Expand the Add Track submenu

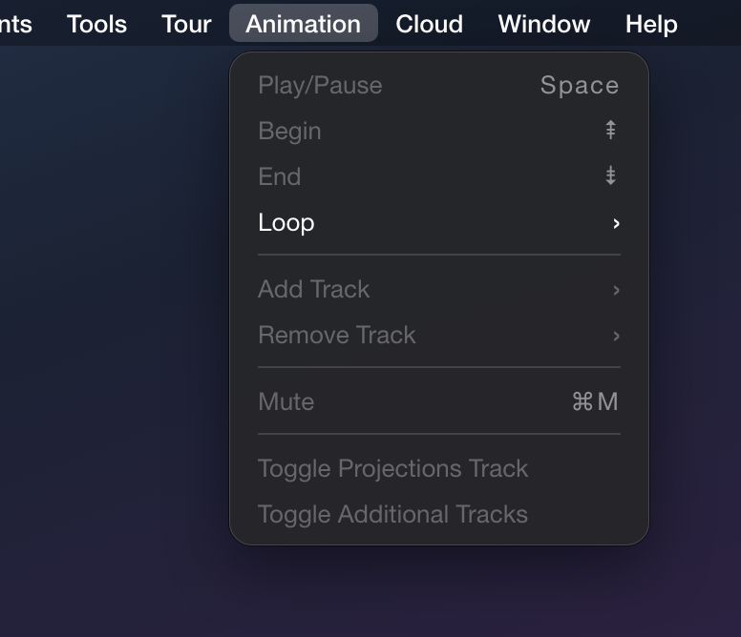(x=439, y=289)
